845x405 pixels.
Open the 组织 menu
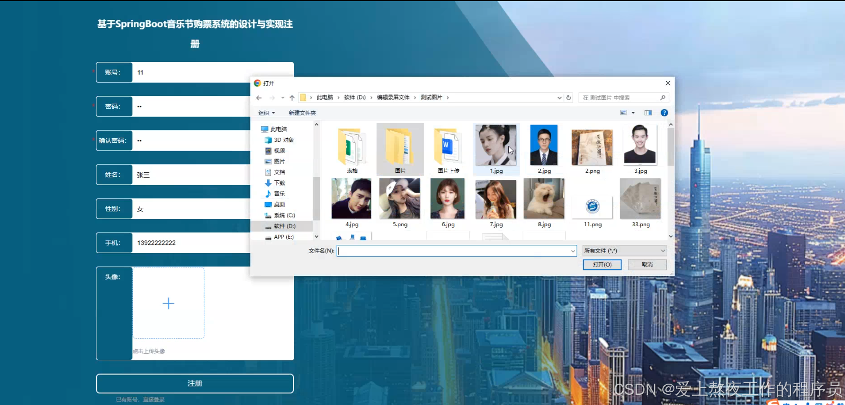tap(266, 113)
